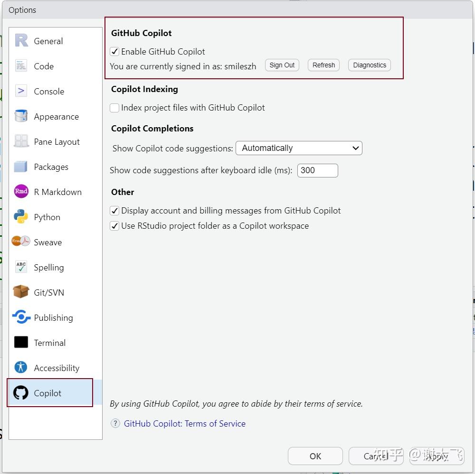Click the Console prompt icon
This screenshot has height=474, width=475.
21,91
